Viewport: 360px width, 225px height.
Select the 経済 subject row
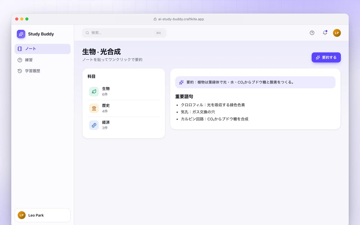point(124,125)
